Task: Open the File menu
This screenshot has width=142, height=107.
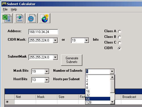Action: [x=5, y=9]
